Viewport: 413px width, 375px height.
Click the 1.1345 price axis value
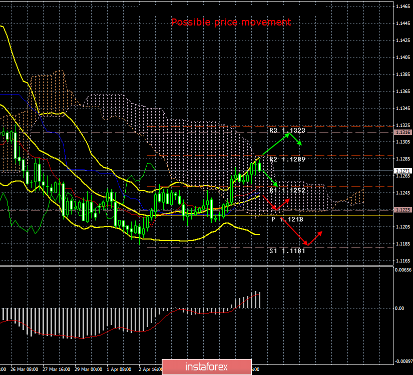pos(403,108)
